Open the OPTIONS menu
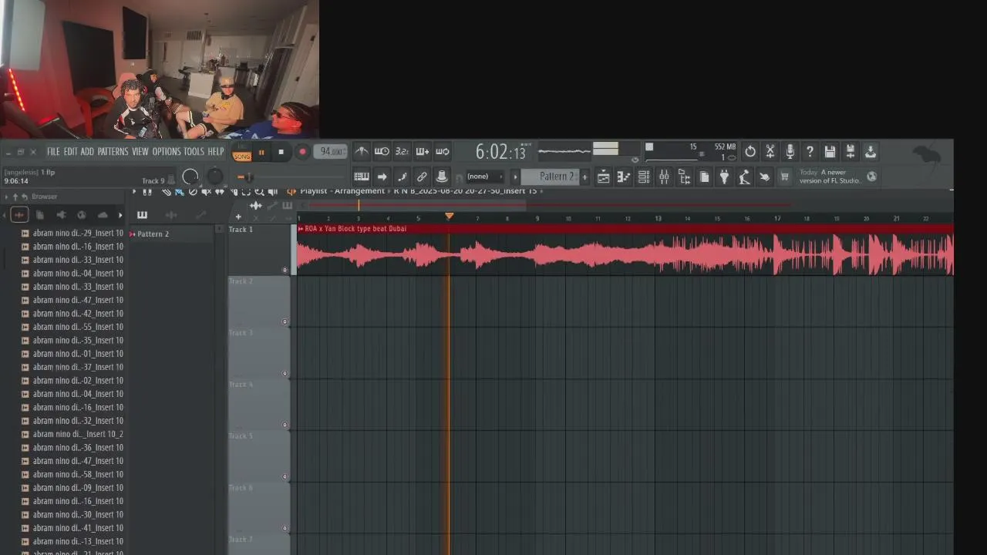The width and height of the screenshot is (987, 555). click(166, 152)
